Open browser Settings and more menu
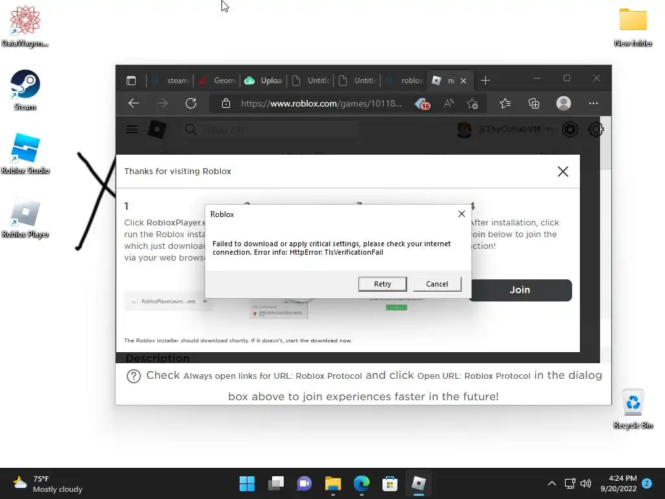Screen dimensions: 665x499 (x=594, y=103)
